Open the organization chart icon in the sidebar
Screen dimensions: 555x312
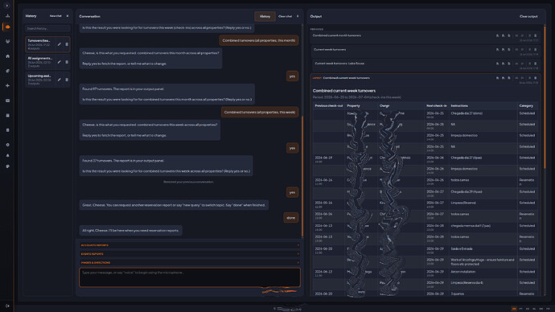pyautogui.click(x=7, y=16)
